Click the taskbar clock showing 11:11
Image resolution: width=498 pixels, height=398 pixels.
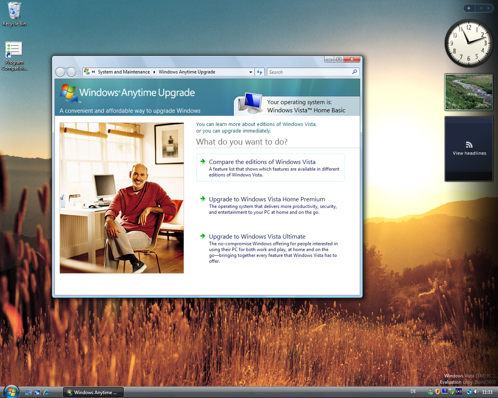[x=487, y=392]
